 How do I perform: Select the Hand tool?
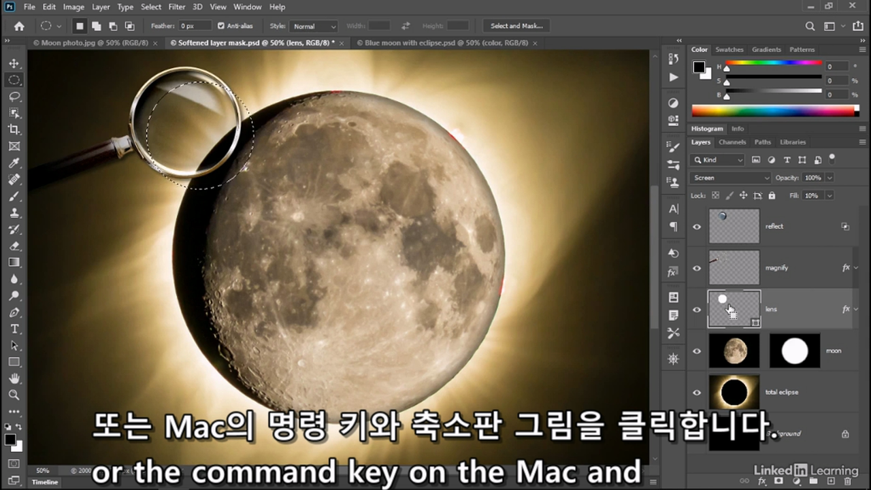14,378
